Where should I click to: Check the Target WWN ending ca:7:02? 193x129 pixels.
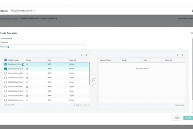(x=5, y=73)
